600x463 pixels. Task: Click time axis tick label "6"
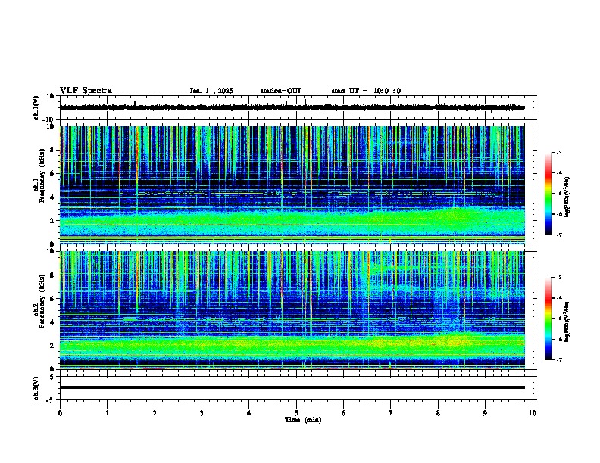click(344, 413)
